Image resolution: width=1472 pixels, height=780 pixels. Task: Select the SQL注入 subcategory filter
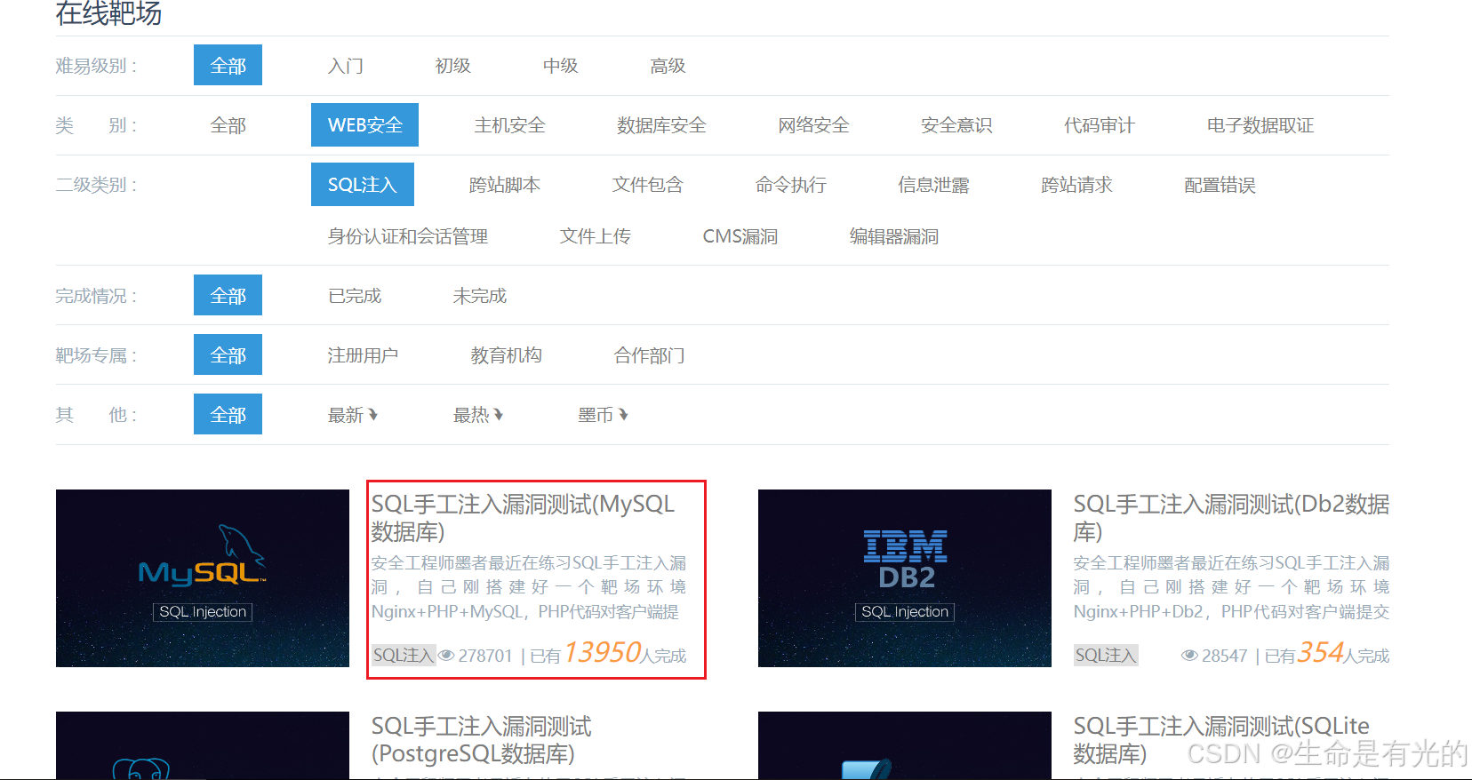[x=363, y=185]
